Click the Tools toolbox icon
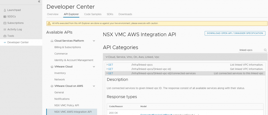Image resolution: width=268 pixels, height=115 pixels. point(5,36)
